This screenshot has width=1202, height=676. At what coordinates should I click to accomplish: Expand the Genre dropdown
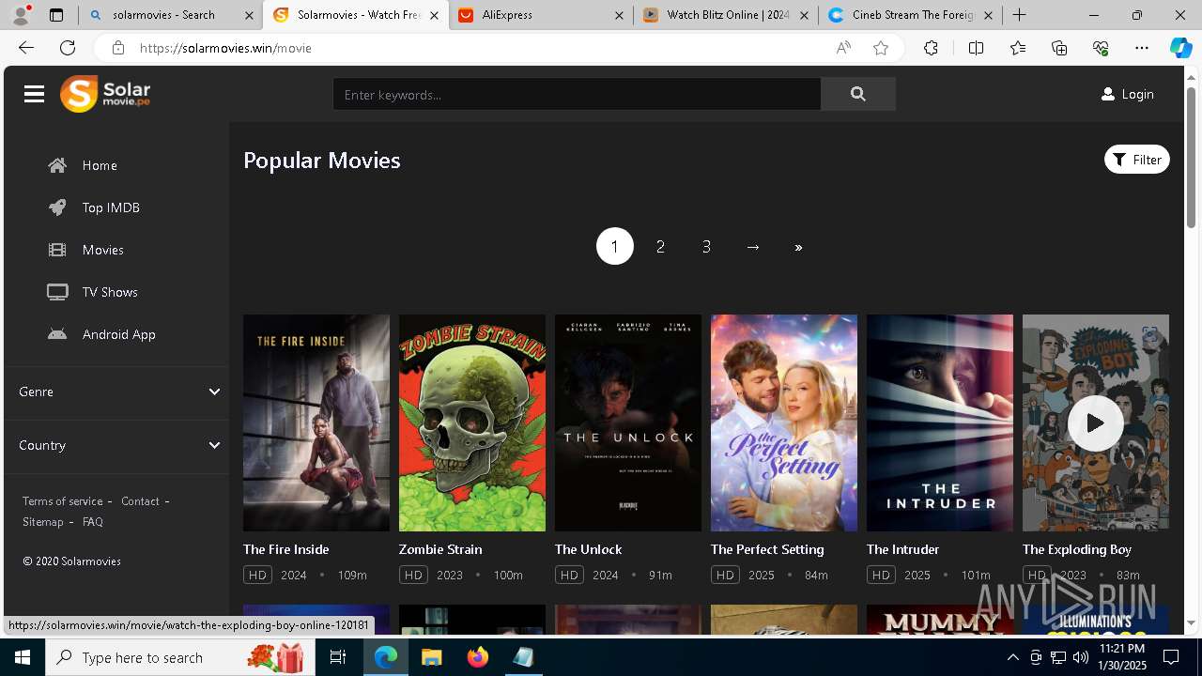(116, 392)
